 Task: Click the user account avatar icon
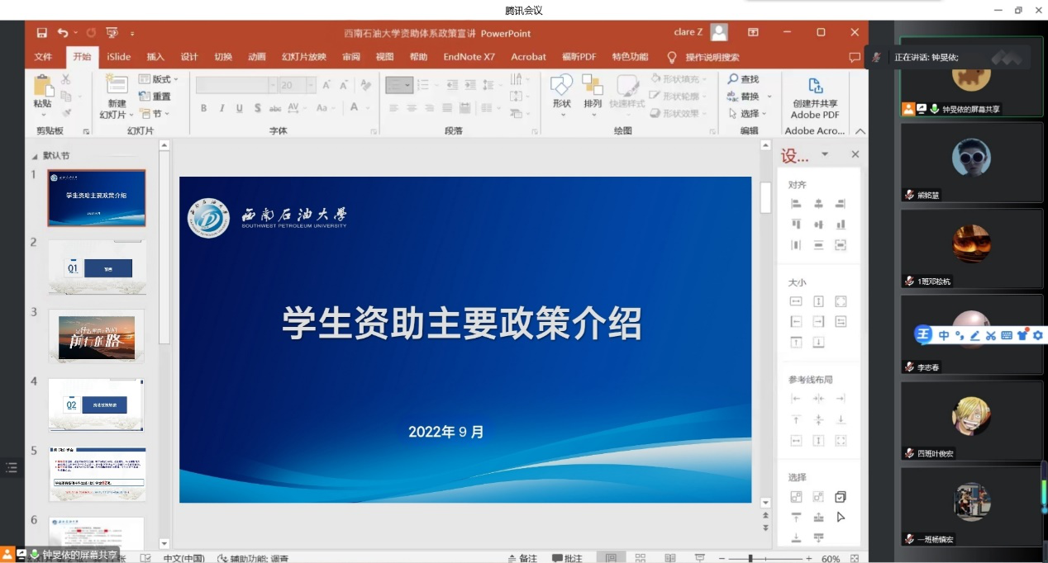(x=719, y=32)
